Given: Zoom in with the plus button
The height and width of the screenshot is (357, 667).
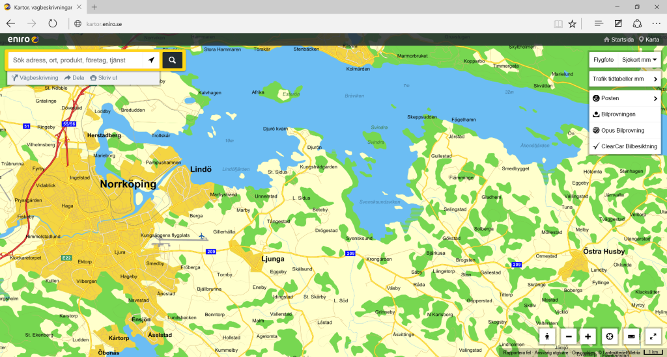Looking at the screenshot, I should pos(588,337).
